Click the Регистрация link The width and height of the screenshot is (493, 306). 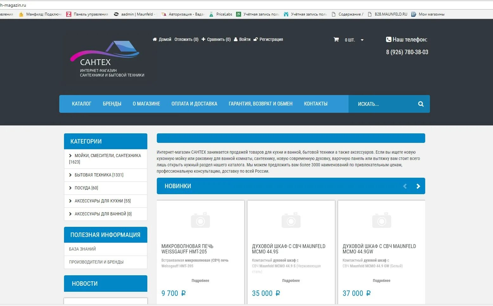[271, 40]
